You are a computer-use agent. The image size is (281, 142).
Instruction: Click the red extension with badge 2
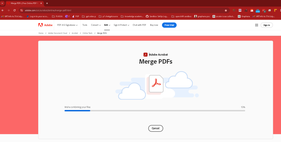click(x=264, y=11)
